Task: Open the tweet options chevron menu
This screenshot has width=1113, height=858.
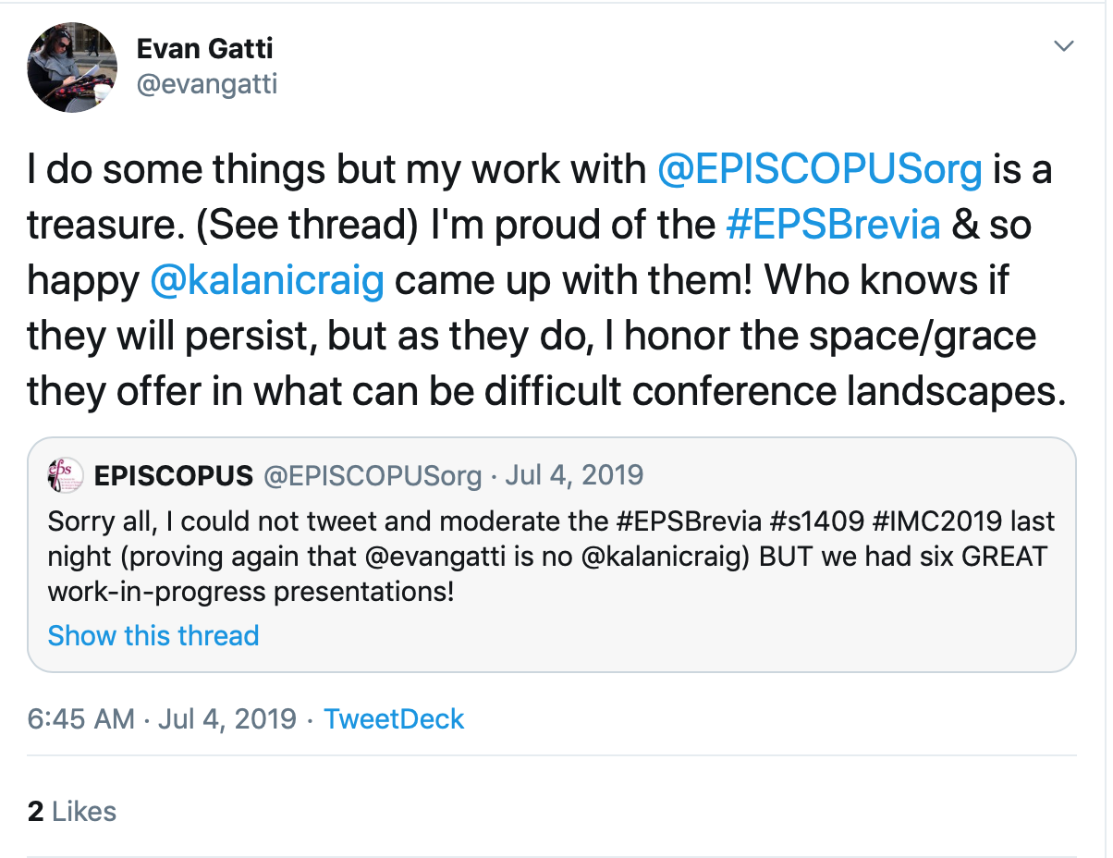Action: tap(1064, 45)
